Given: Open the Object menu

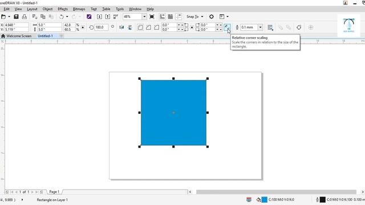Looking at the screenshot, I should pos(47,9).
